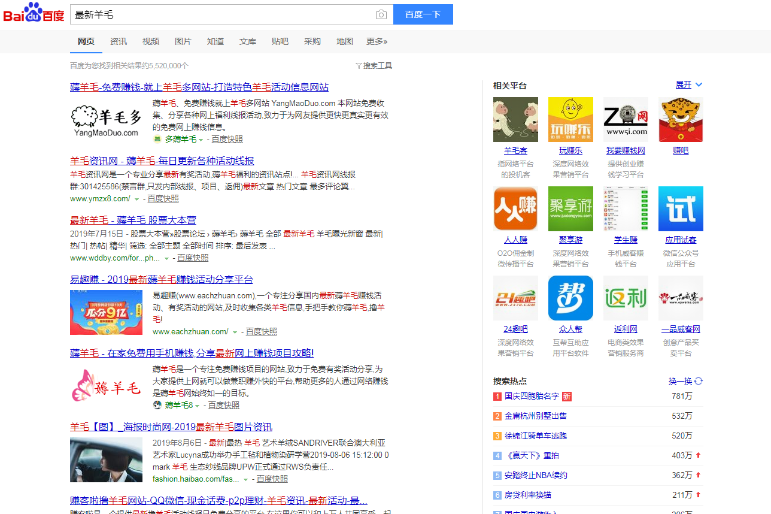Open dropdown arrow beside www.ymzx8.com
This screenshot has width=771, height=514.
pos(136,199)
